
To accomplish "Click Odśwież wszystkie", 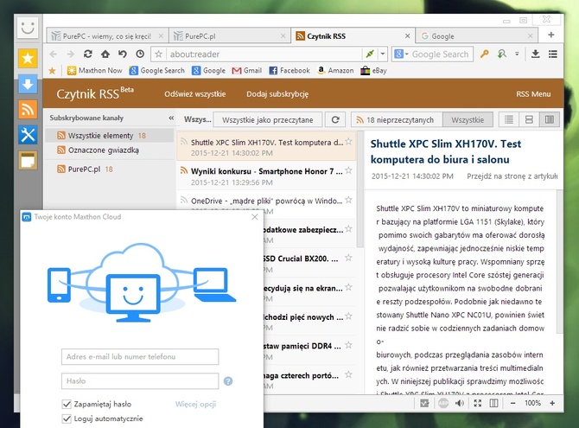I will [x=195, y=94].
